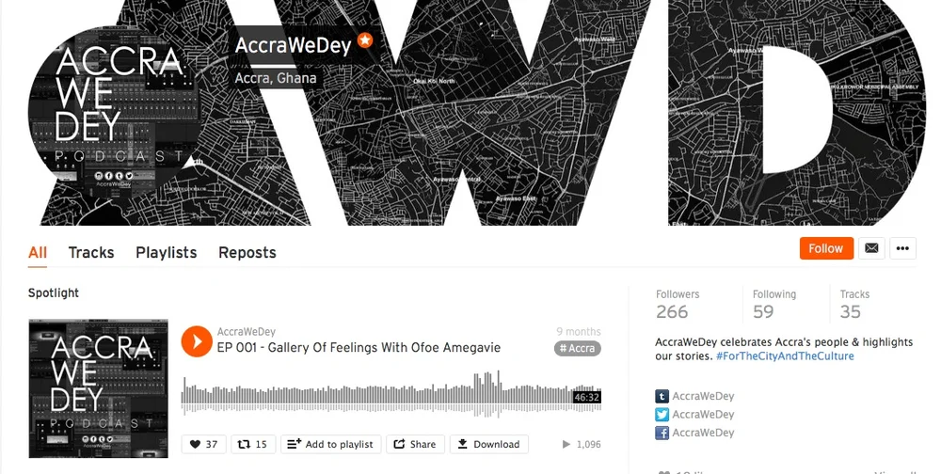
Task: Open the Reposts tab
Action: (247, 253)
